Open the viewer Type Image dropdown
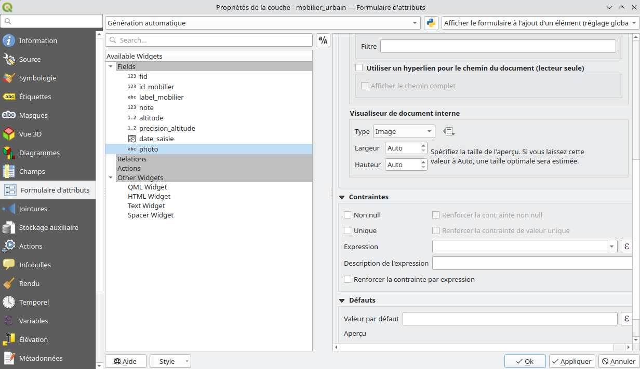Viewport: 640px width, 369px height. point(404,132)
